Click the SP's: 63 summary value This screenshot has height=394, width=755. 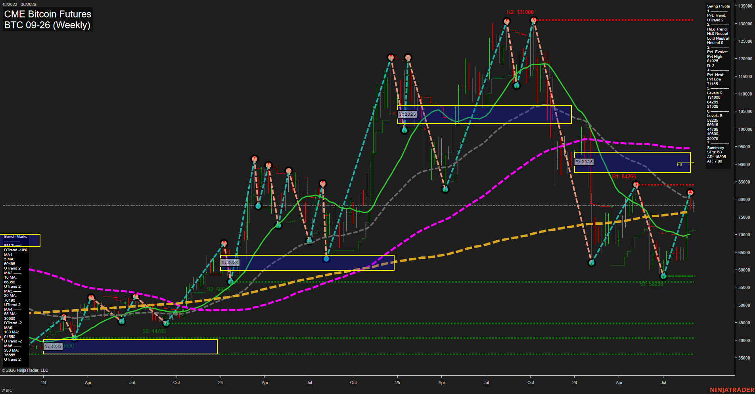click(714, 152)
